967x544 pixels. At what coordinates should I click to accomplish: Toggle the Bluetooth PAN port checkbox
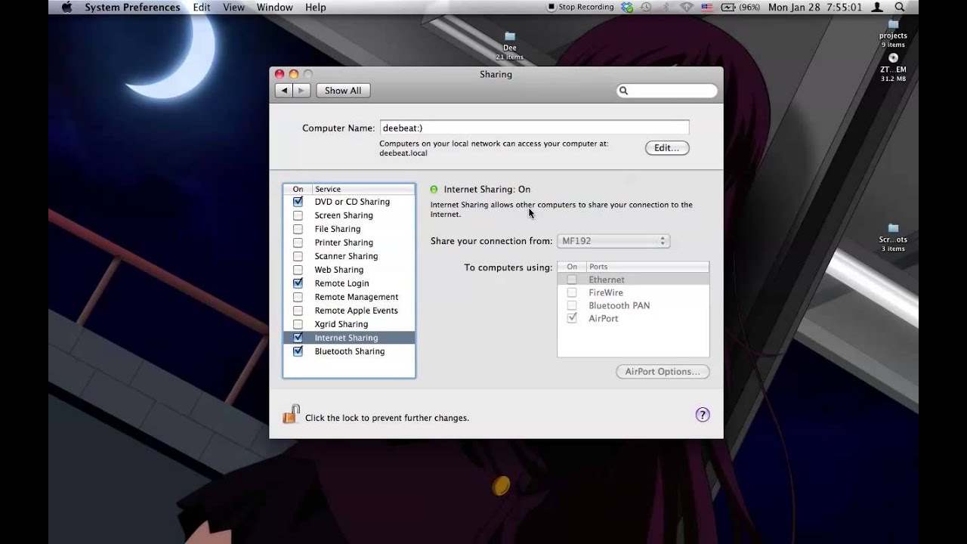click(572, 305)
